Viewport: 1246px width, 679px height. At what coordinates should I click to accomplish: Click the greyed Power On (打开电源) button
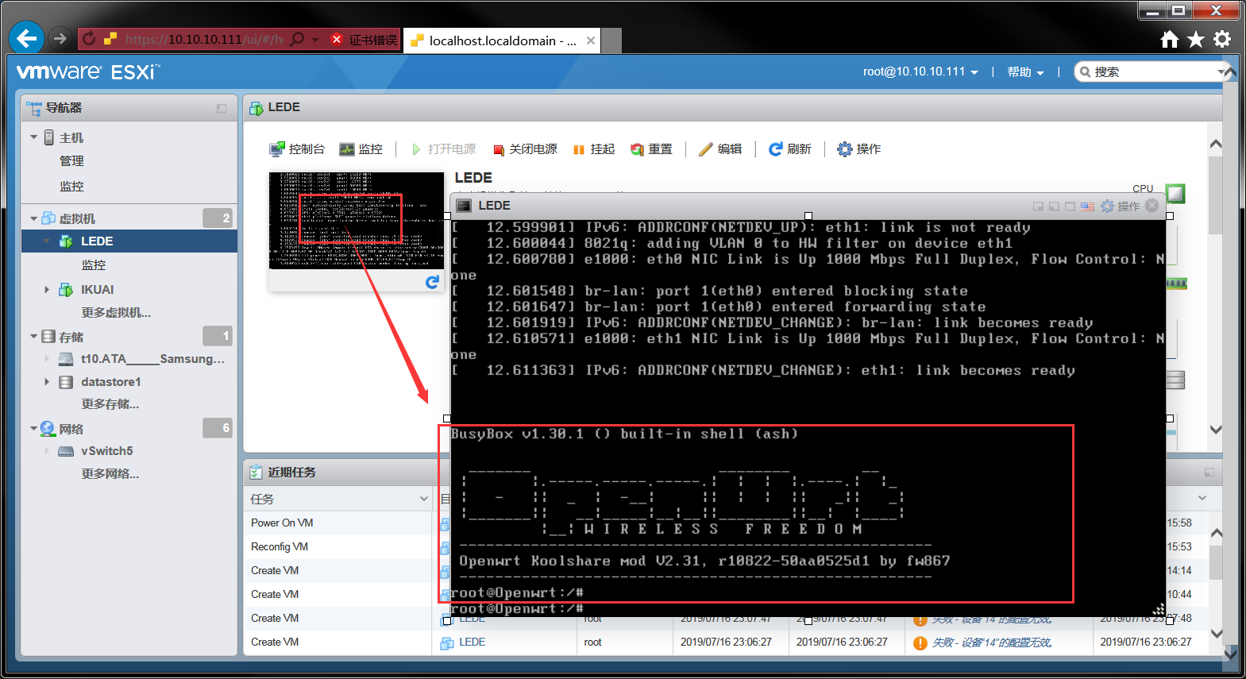point(444,149)
